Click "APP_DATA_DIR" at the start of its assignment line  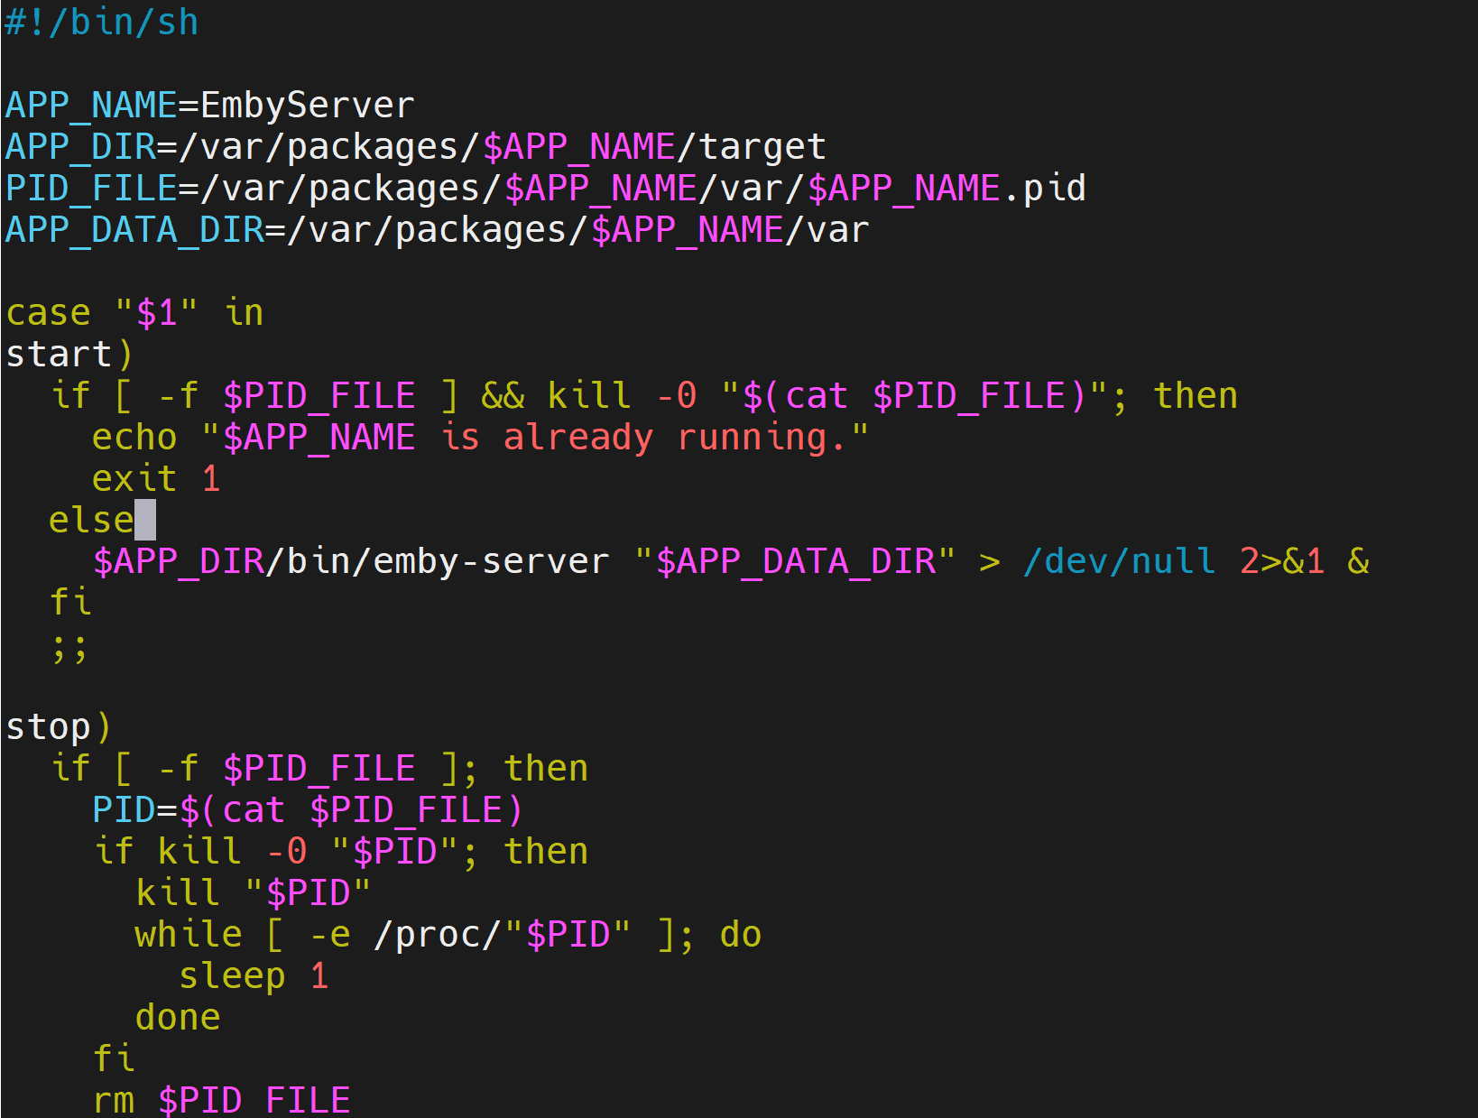(x=134, y=230)
